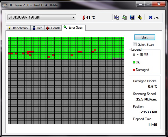Click the green Ok legend swatch
This screenshot has width=168, height=137.
click(134, 62)
